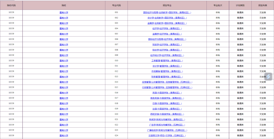The image size is (274, 139).
Task: Open the 英语(外国语学院) major link
Action: coord(167,93)
